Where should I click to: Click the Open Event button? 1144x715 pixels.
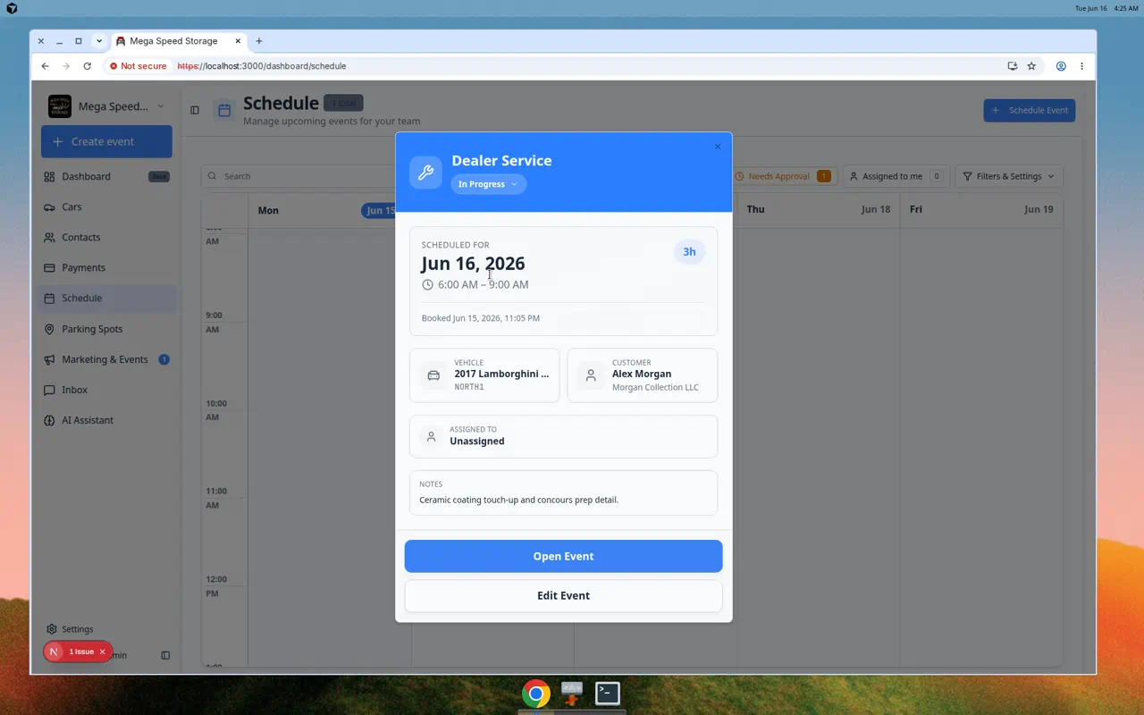563,556
